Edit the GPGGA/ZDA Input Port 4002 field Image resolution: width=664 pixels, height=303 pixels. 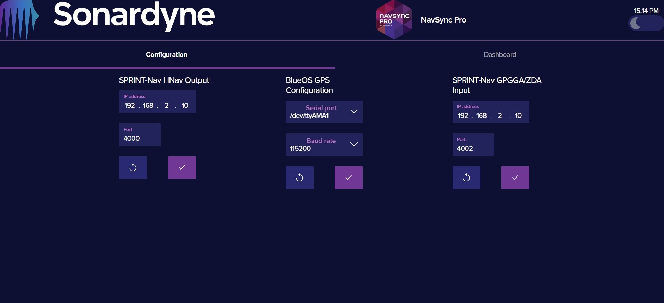coord(473,148)
